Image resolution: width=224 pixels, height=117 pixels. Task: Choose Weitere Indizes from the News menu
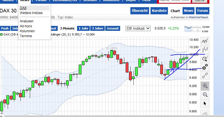coord(31,13)
